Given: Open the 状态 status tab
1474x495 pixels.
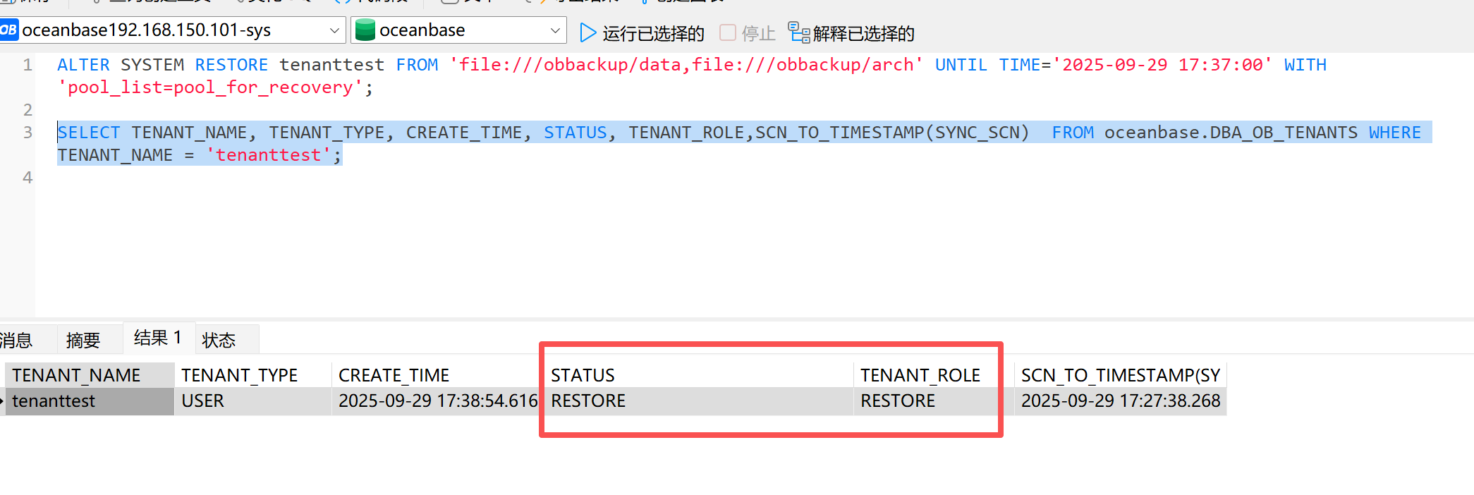Looking at the screenshot, I should (x=219, y=340).
